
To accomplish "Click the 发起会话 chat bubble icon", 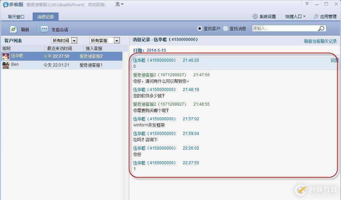I will click(44, 29).
